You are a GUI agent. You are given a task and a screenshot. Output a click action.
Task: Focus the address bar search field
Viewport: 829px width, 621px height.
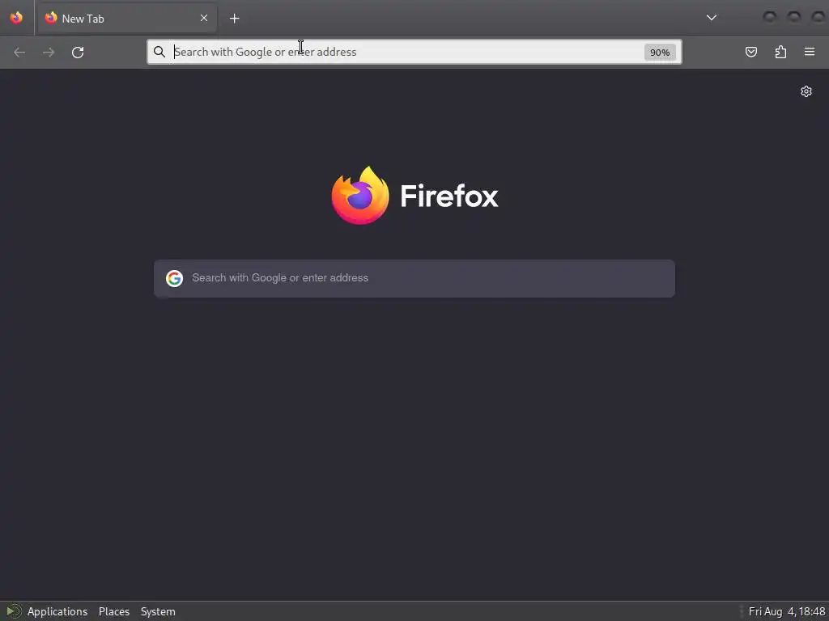[x=407, y=52]
